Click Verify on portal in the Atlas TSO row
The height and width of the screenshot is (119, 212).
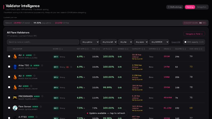coord(137,69)
